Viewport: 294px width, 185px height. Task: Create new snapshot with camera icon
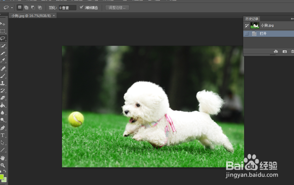coord(284,51)
